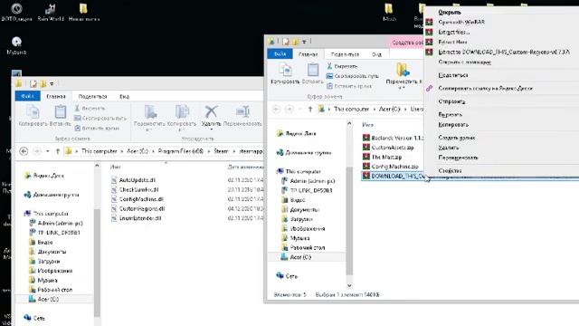The width and height of the screenshot is (579, 326).
Task: Click Переместить в icon in the Users window
Action: click(403, 70)
